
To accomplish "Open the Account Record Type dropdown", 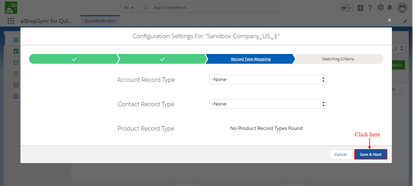I will (x=268, y=80).
